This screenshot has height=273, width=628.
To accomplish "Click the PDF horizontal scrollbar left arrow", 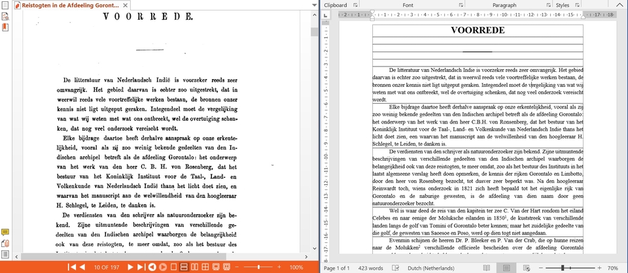I will coord(16,257).
